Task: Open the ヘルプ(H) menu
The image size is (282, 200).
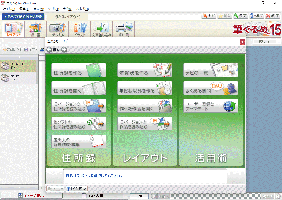Action: click(x=82, y=9)
